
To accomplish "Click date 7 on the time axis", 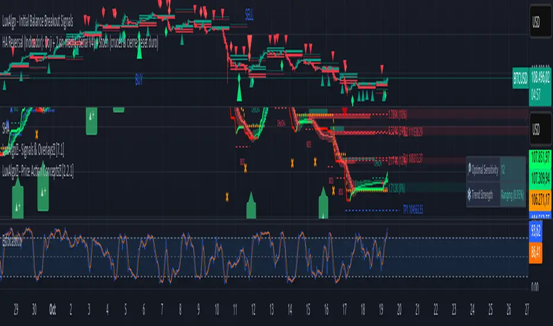I will click(x=162, y=310).
